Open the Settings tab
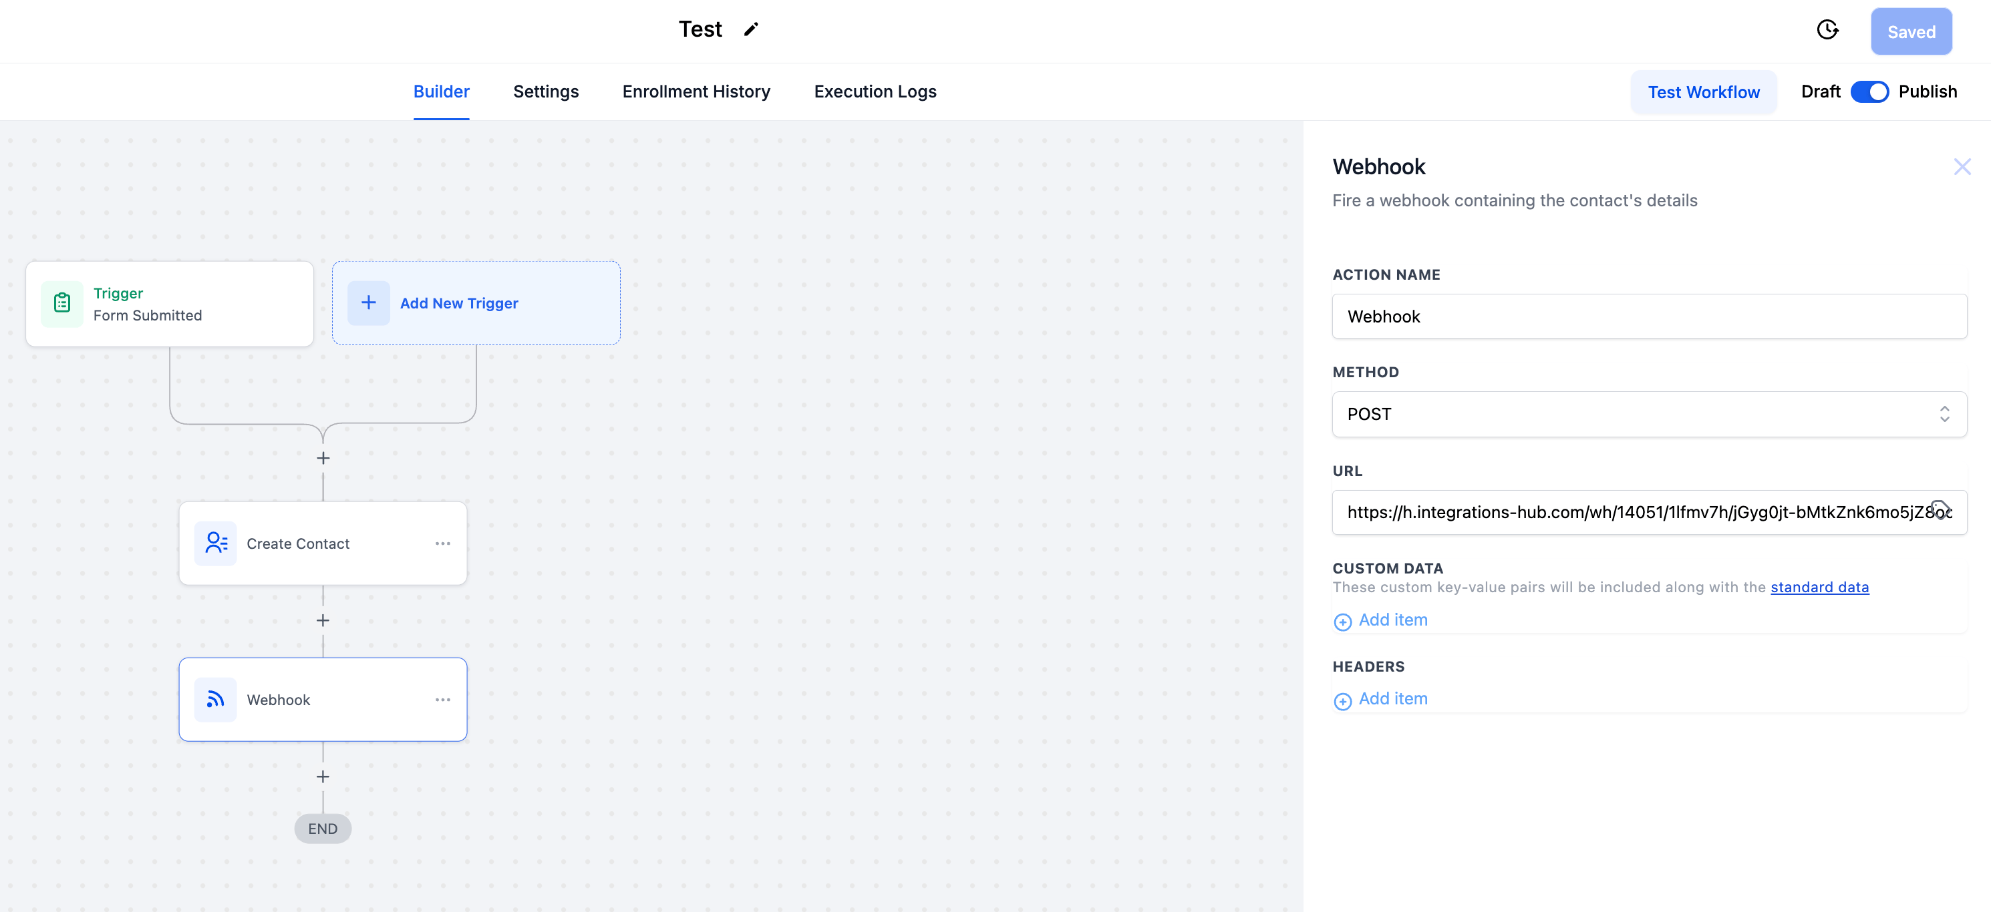This screenshot has height=912, width=1991. pos(546,92)
